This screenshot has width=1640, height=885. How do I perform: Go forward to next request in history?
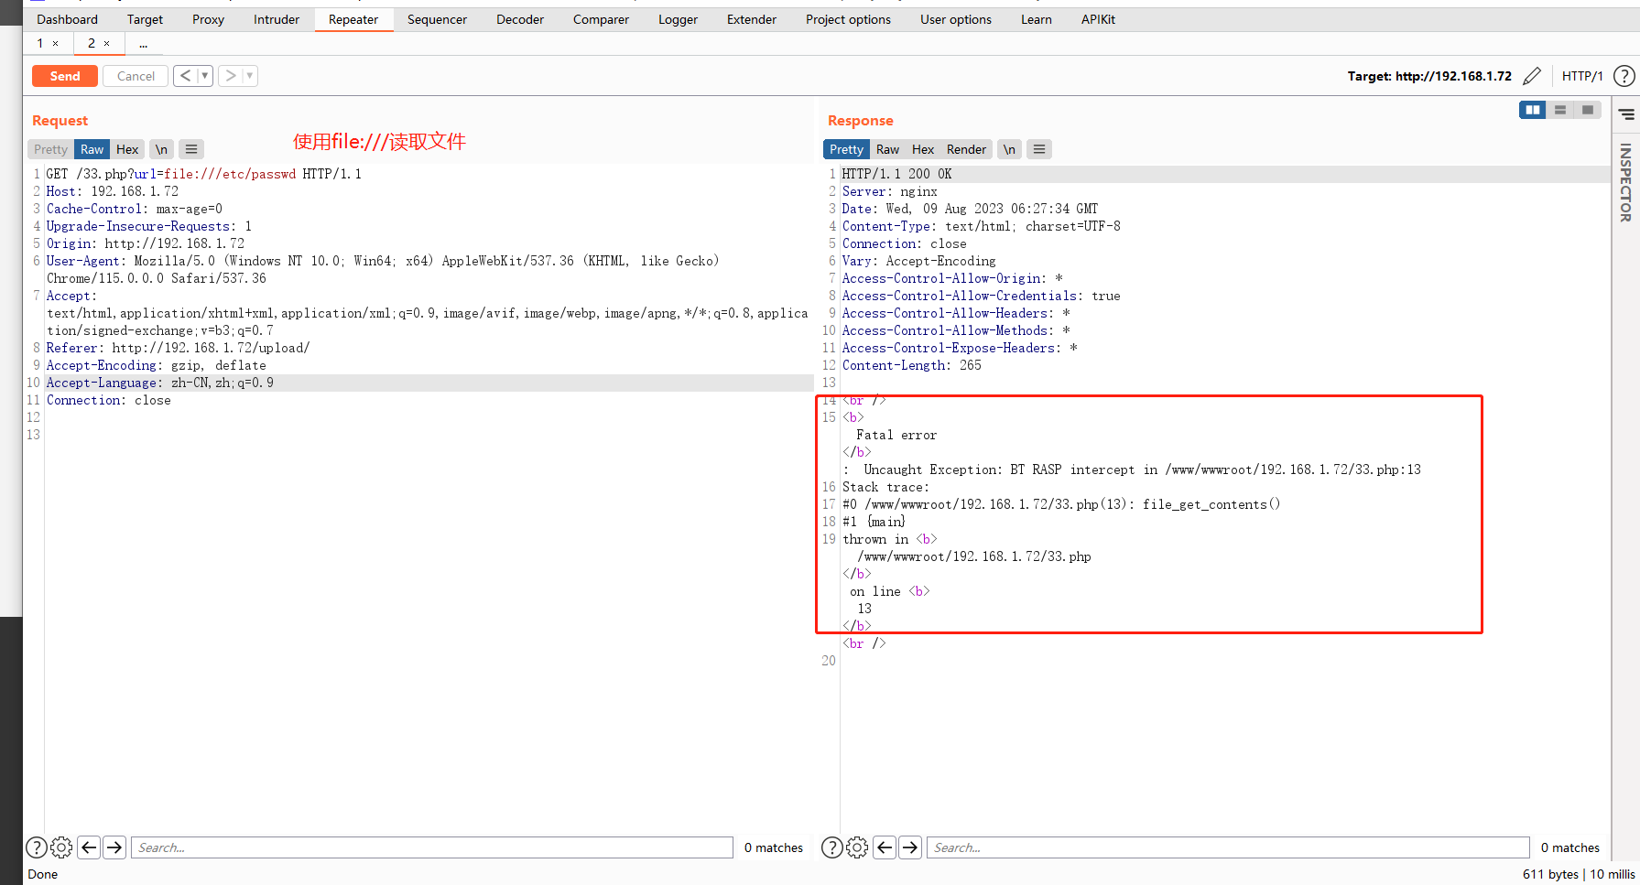click(231, 76)
